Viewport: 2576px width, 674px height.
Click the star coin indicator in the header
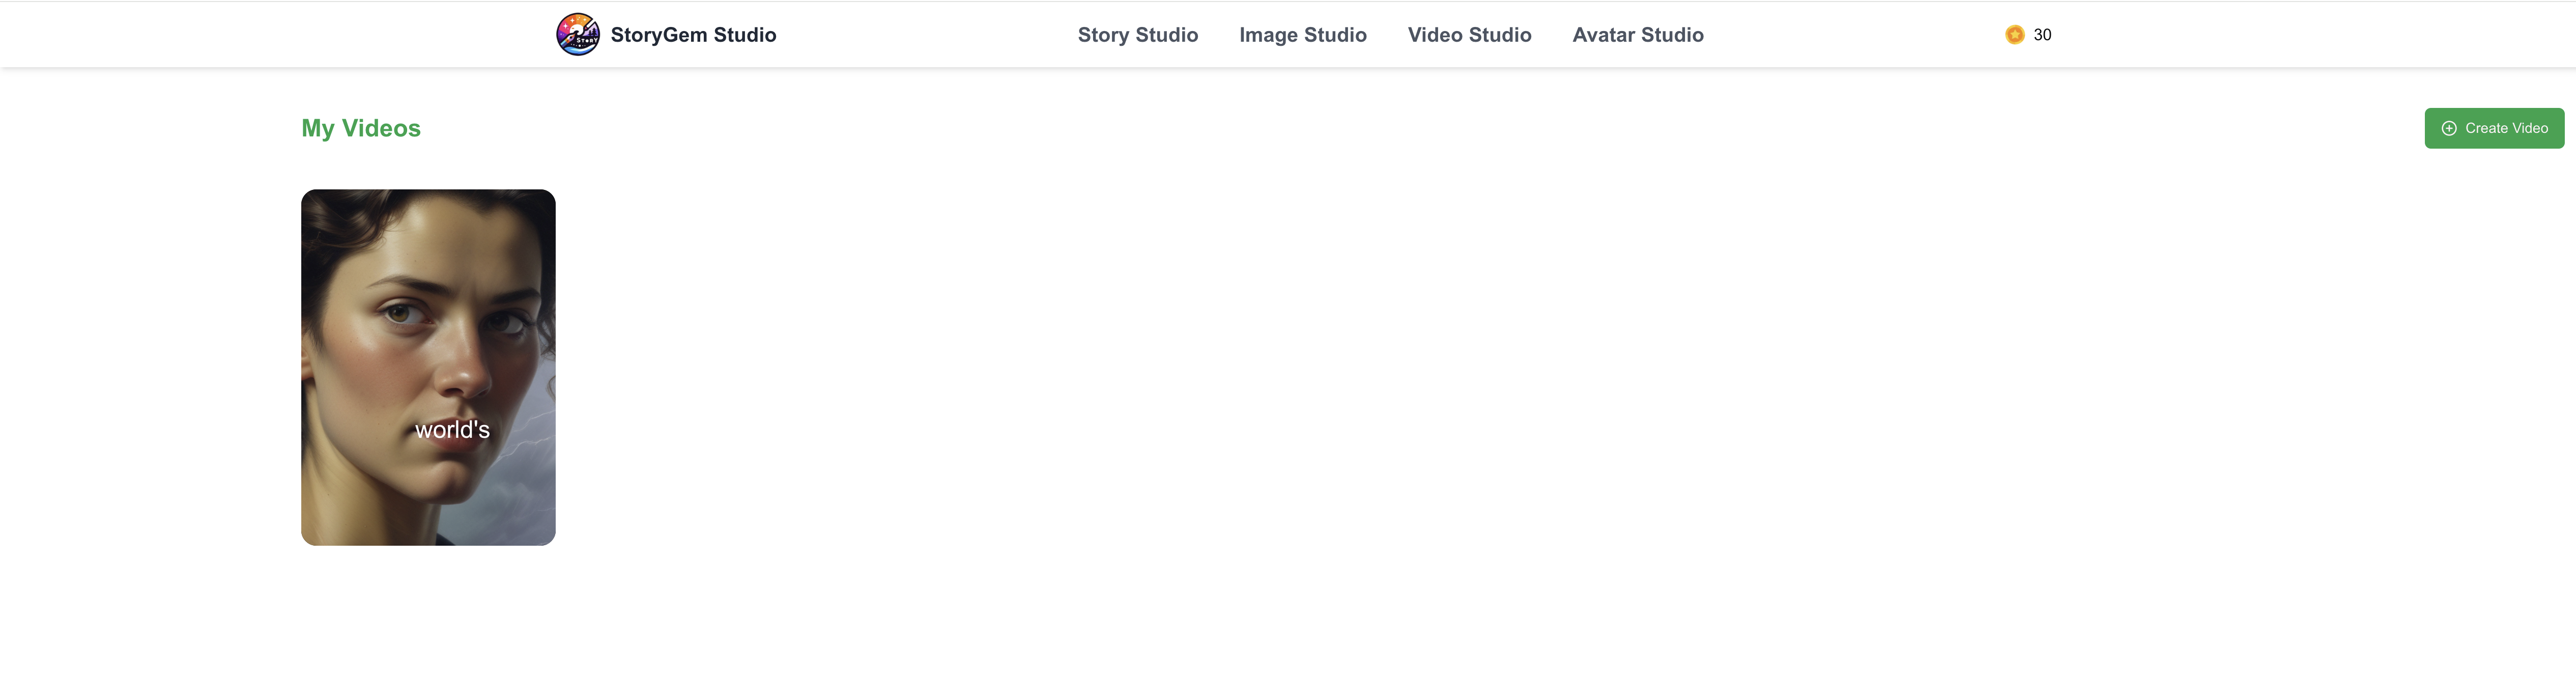click(2013, 35)
